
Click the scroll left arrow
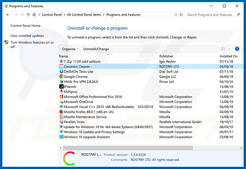[60, 148]
